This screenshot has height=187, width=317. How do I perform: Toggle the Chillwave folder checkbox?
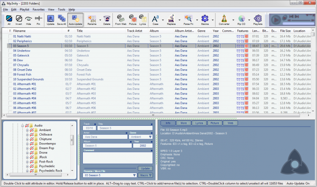32,135
